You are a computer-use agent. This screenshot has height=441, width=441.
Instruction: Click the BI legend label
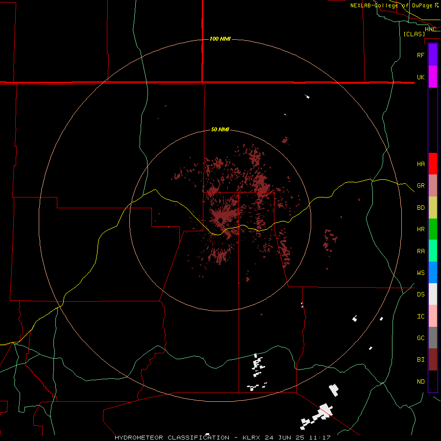[420, 360]
